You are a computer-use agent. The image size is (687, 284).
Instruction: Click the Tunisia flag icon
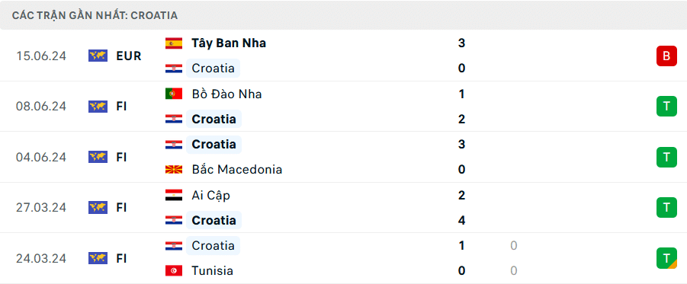(174, 271)
